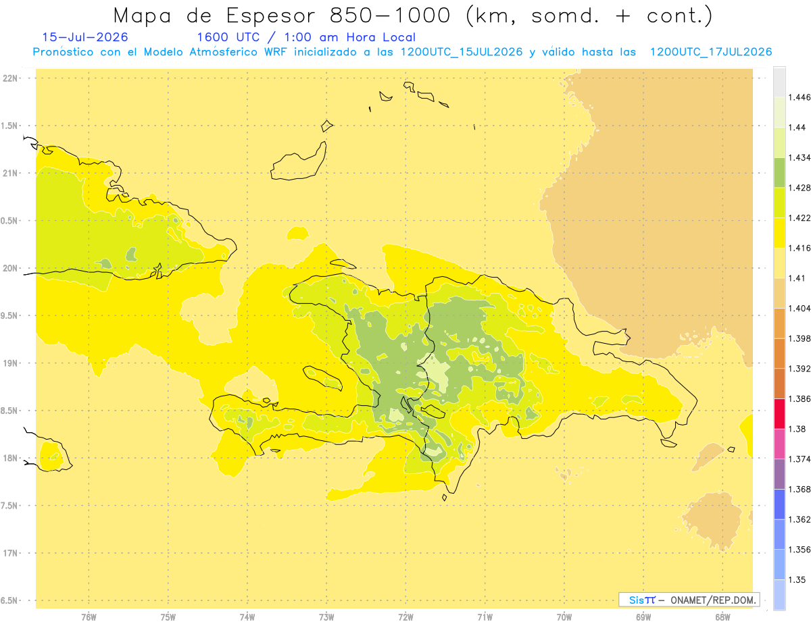This screenshot has width=811, height=626.
Task: Click the colorbar value "1.368"
Action: tap(800, 489)
